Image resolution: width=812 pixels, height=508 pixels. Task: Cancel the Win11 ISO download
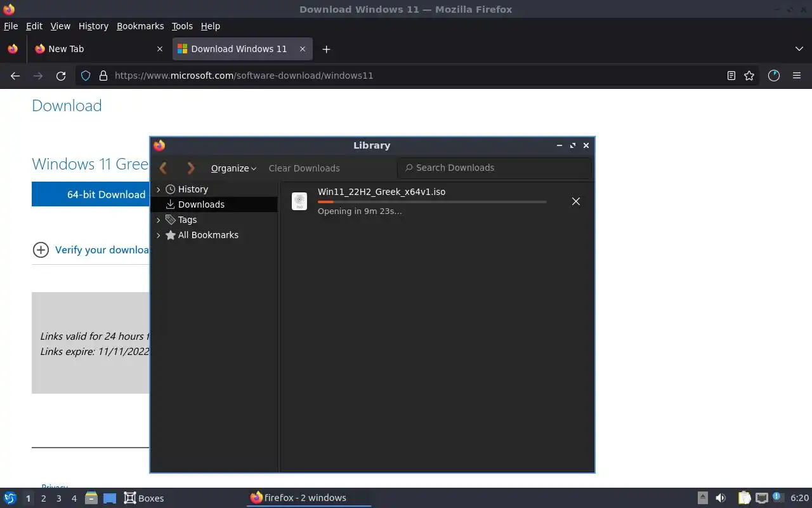point(575,201)
